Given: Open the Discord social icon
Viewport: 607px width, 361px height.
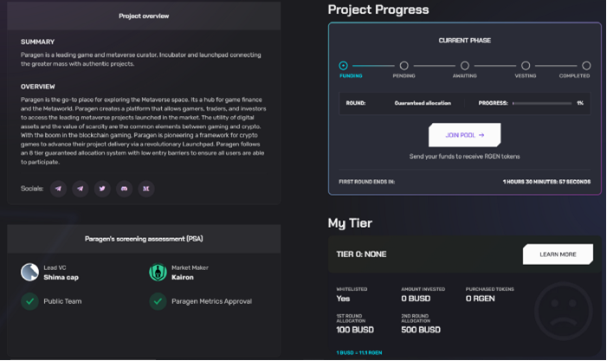Looking at the screenshot, I should click(125, 189).
